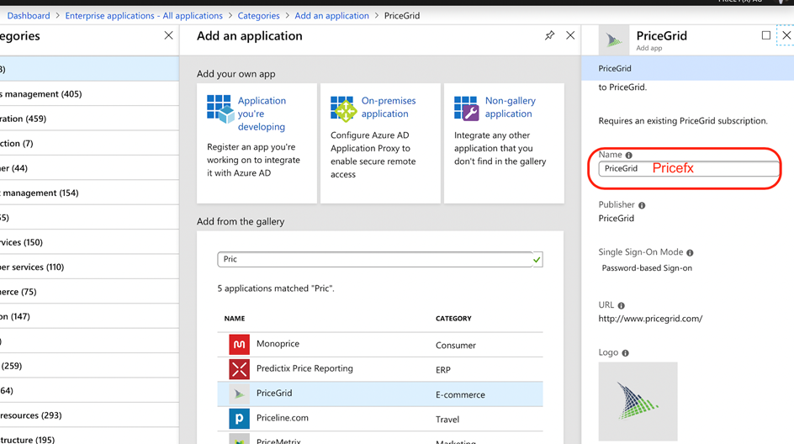The image size is (794, 444).
Task: Click the Predictix Price Reporting icon
Action: pyautogui.click(x=239, y=368)
